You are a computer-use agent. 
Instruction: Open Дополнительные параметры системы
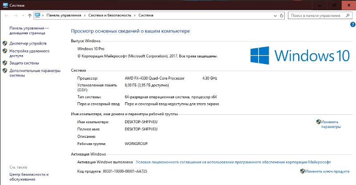[35, 73]
